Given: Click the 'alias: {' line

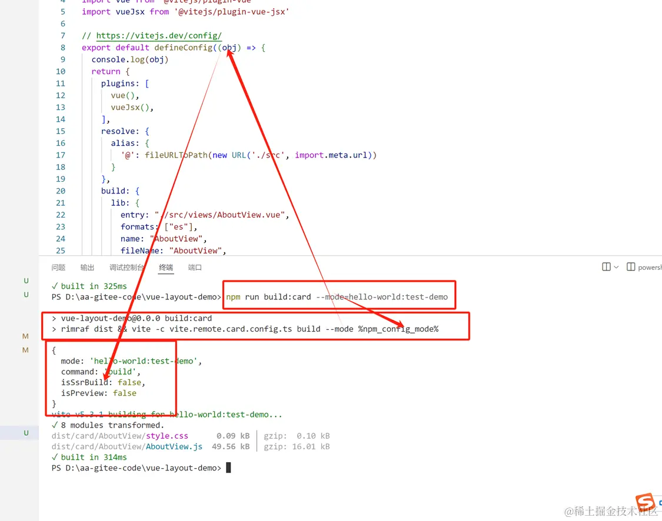Looking at the screenshot, I should click(x=130, y=143).
